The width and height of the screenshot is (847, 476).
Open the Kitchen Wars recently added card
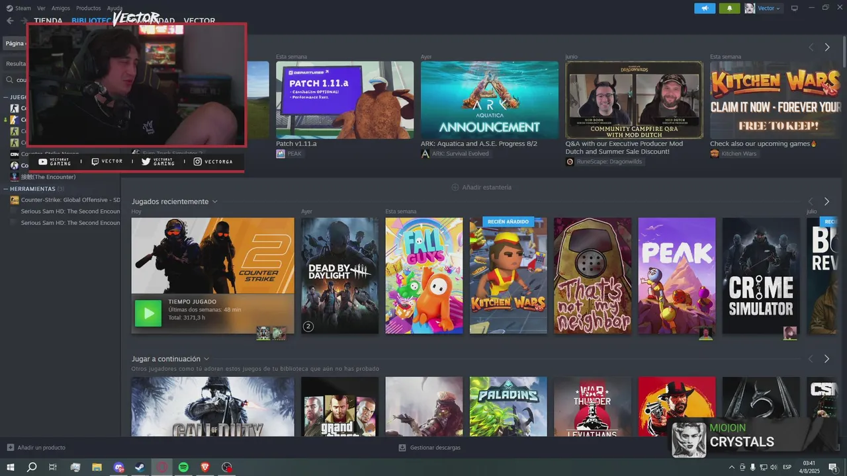(x=508, y=276)
